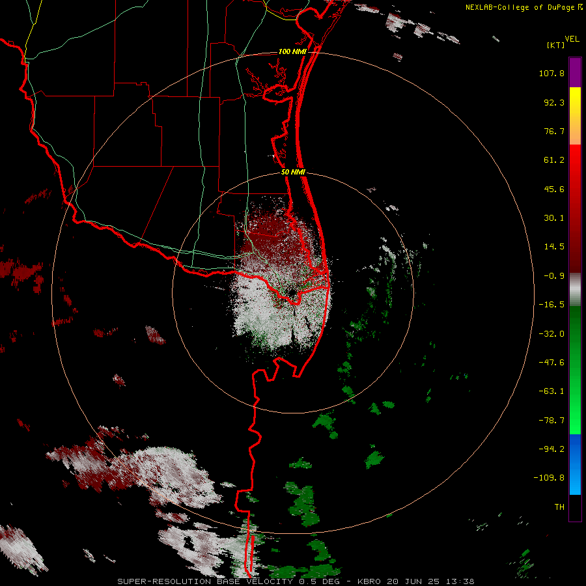
Task: Select the 107.8 scale value
Action: pyautogui.click(x=551, y=73)
